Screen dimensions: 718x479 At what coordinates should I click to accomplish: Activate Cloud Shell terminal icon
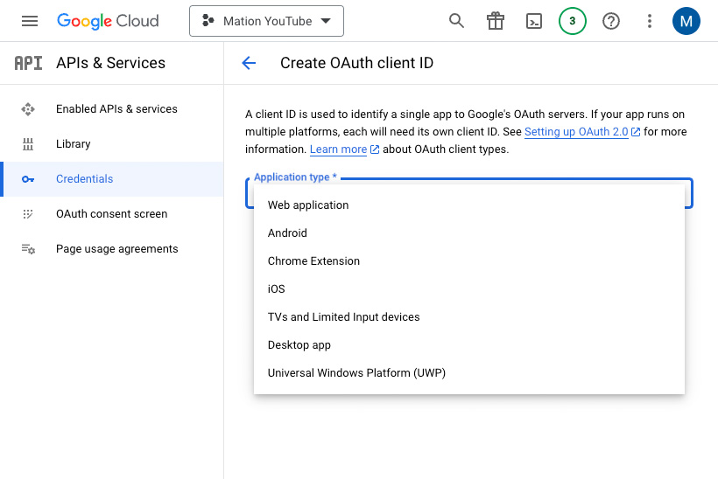pyautogui.click(x=534, y=21)
